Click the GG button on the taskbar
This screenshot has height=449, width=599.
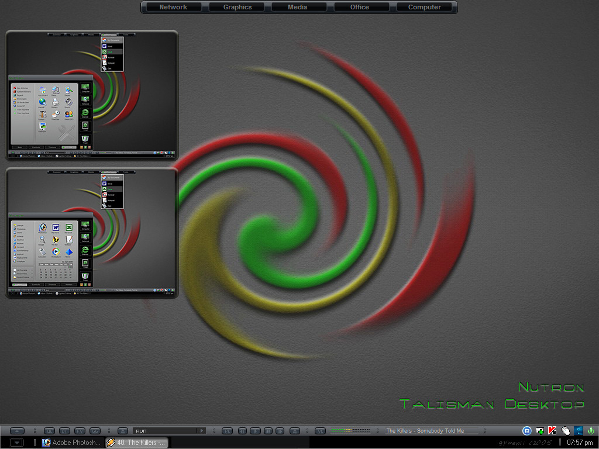tap(95, 431)
